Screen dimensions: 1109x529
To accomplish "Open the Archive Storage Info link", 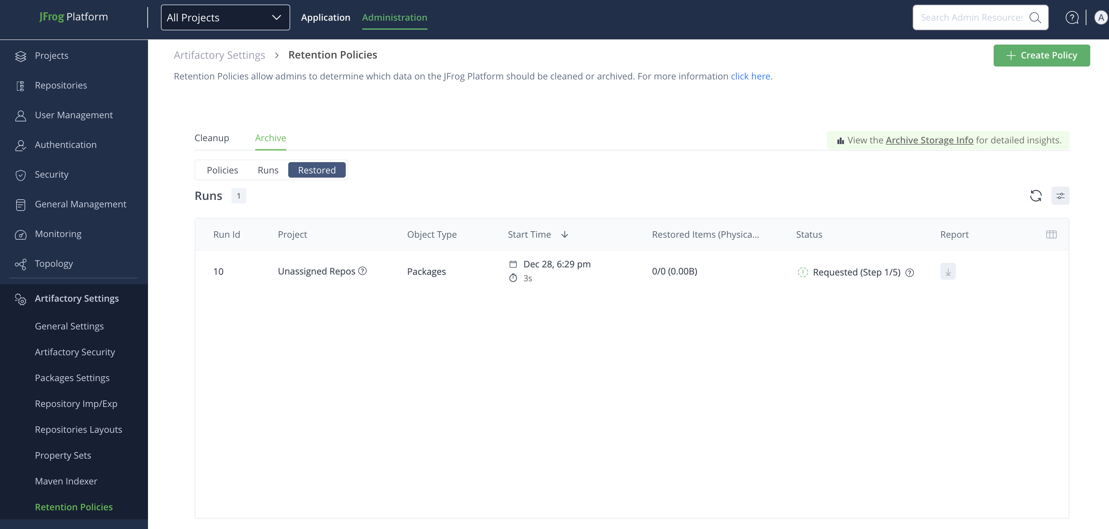I will click(929, 140).
